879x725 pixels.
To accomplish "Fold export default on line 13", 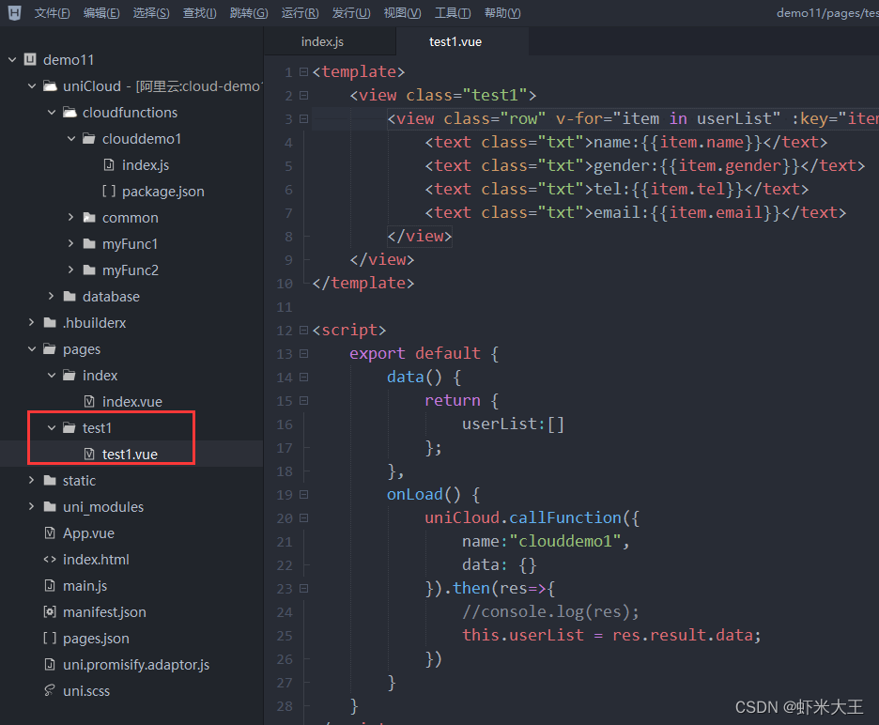I will (304, 354).
